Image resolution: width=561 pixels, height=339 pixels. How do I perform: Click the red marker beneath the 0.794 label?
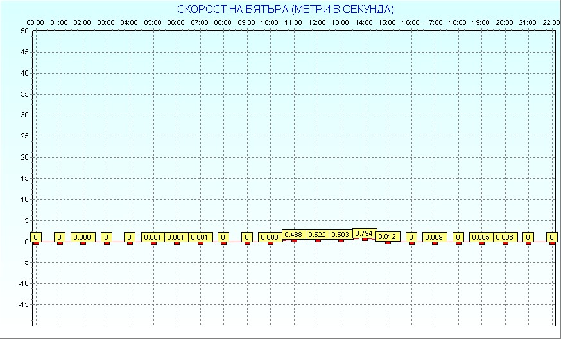365,240
